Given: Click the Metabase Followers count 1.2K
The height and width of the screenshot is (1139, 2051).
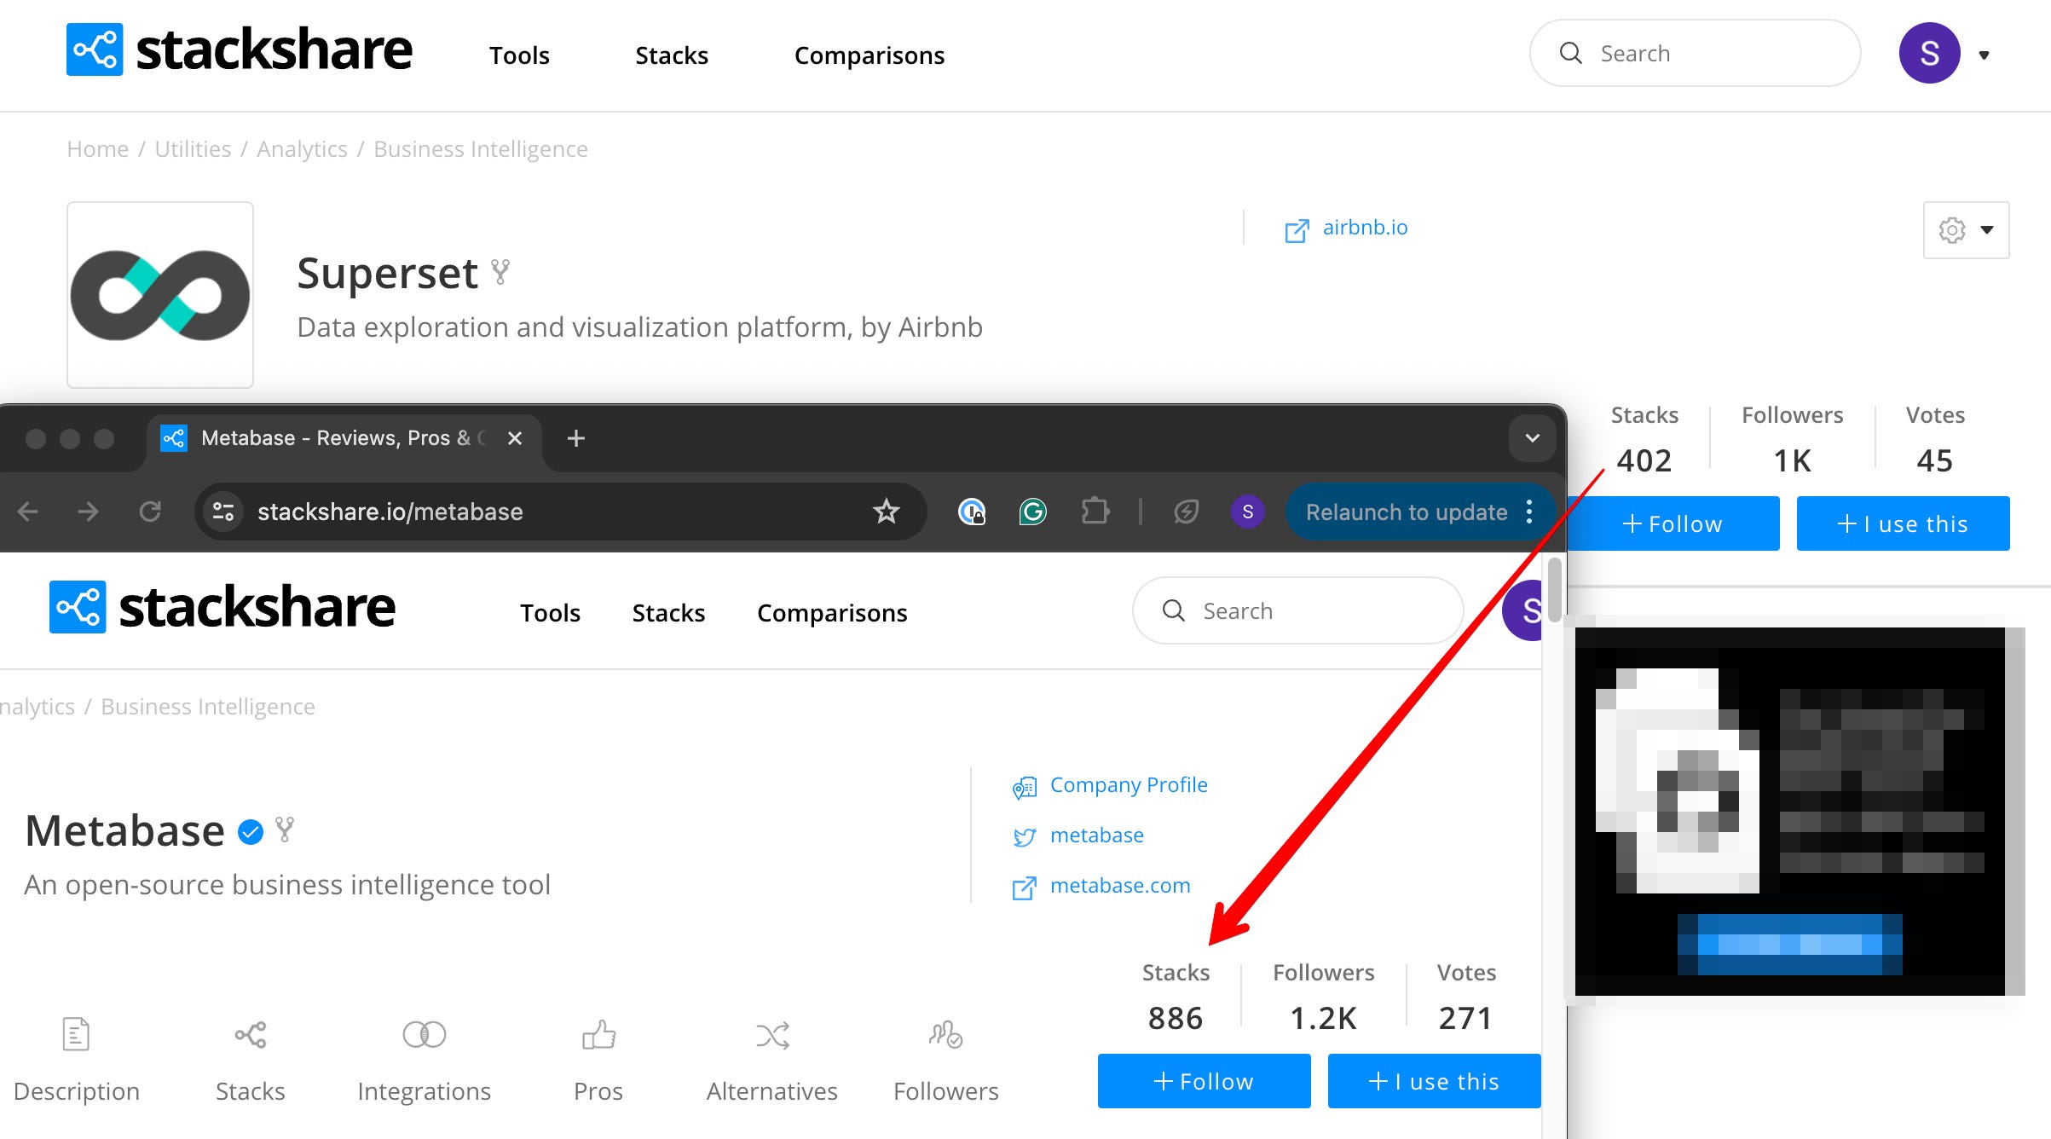Looking at the screenshot, I should [1323, 1018].
